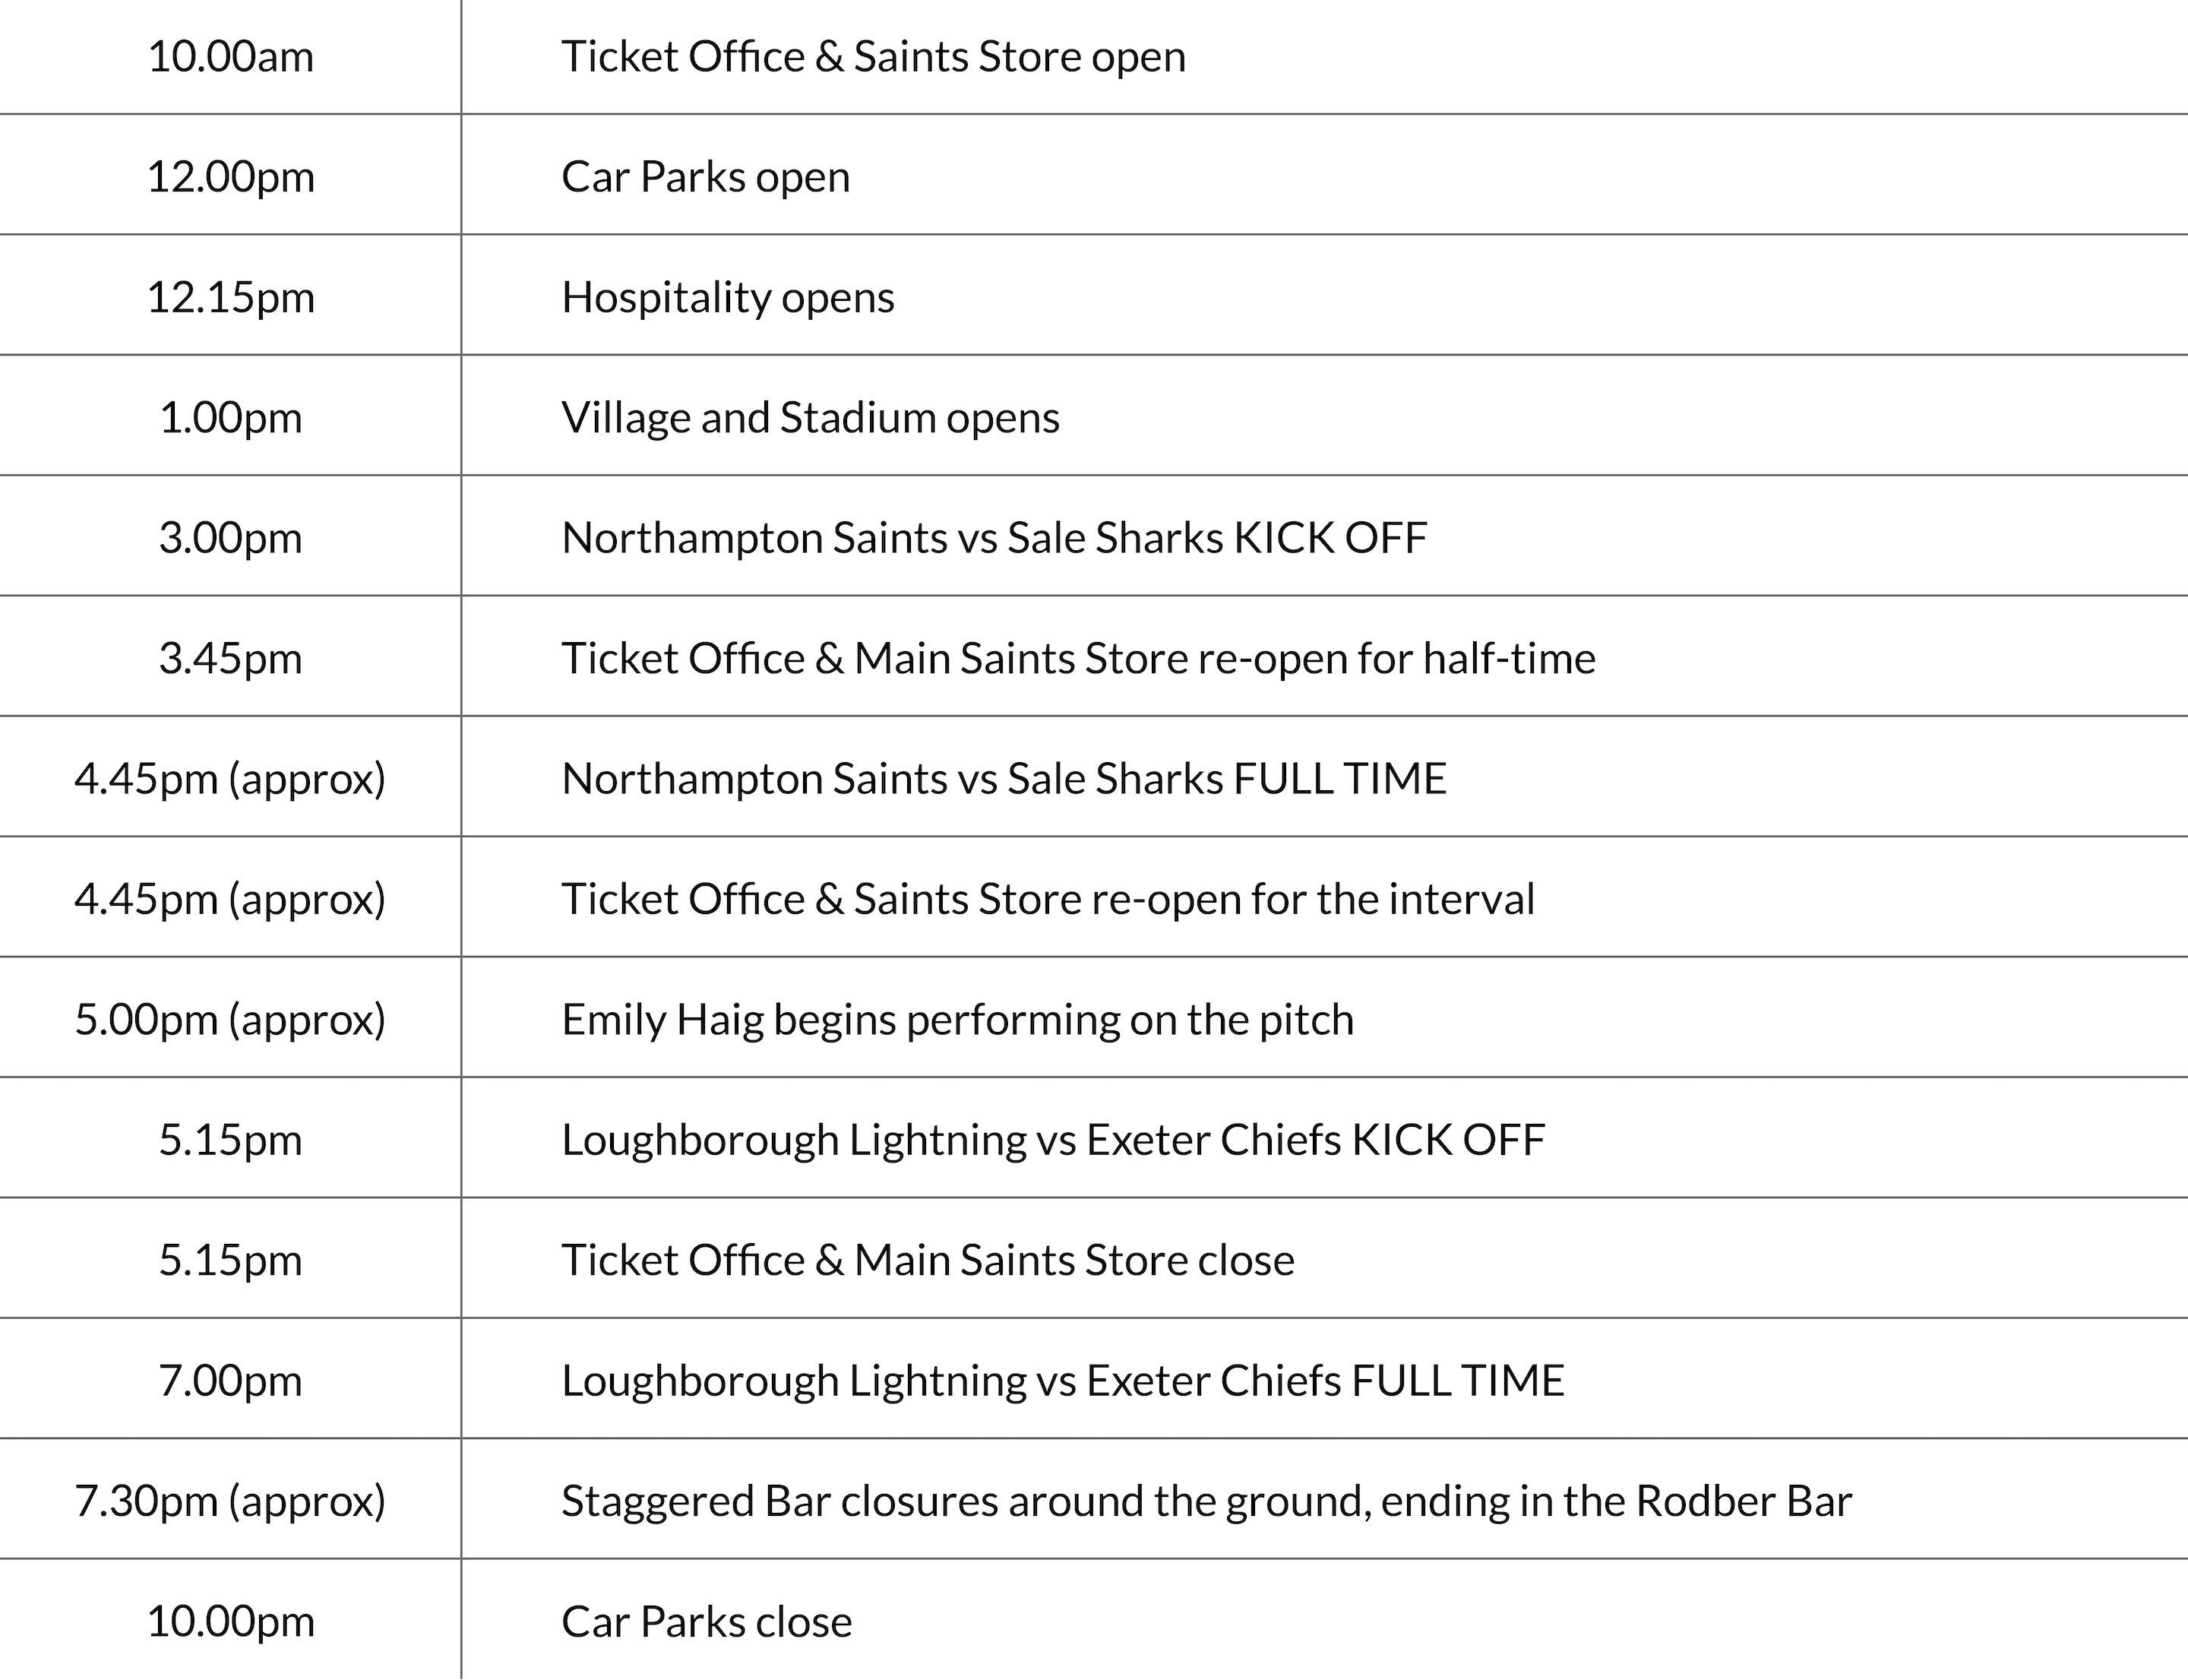Select the 7.00pm time cell
The image size is (2188, 1680).
pyautogui.click(x=230, y=1381)
